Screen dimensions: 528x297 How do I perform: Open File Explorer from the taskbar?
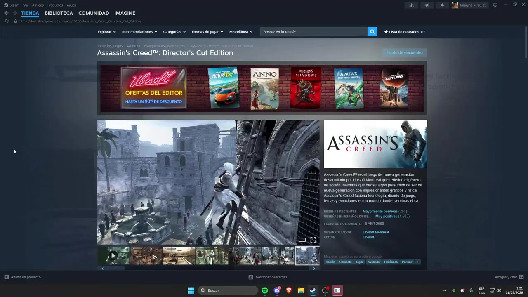[x=301, y=290]
